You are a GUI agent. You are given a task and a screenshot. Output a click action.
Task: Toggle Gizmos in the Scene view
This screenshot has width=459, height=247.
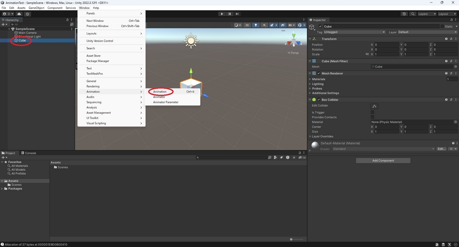[x=300, y=25]
